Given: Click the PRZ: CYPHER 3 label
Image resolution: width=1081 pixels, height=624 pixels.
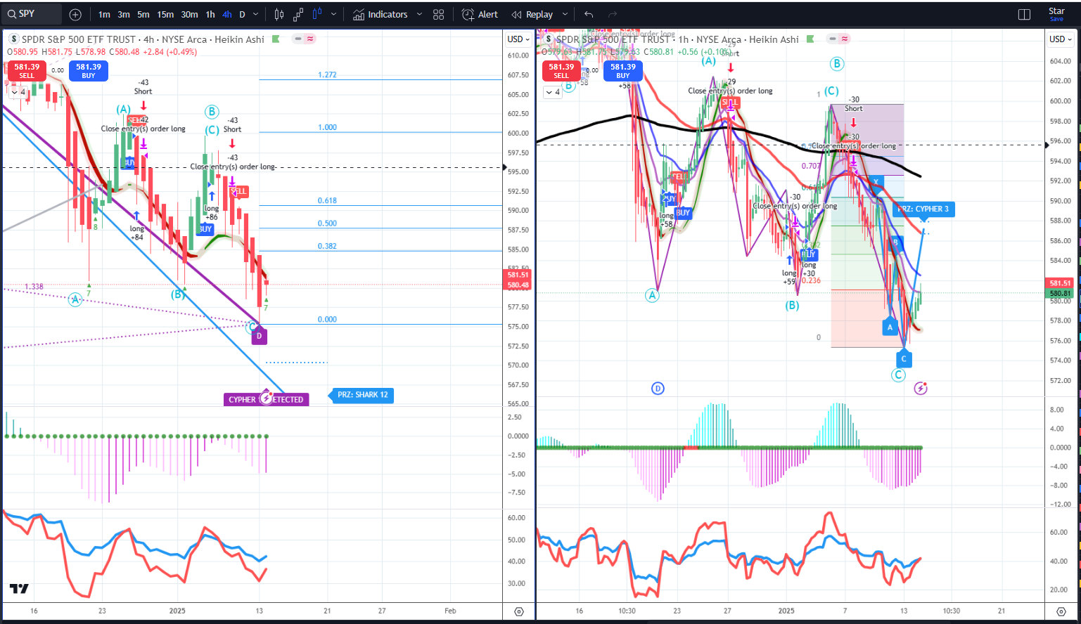Looking at the screenshot, I should pos(923,209).
